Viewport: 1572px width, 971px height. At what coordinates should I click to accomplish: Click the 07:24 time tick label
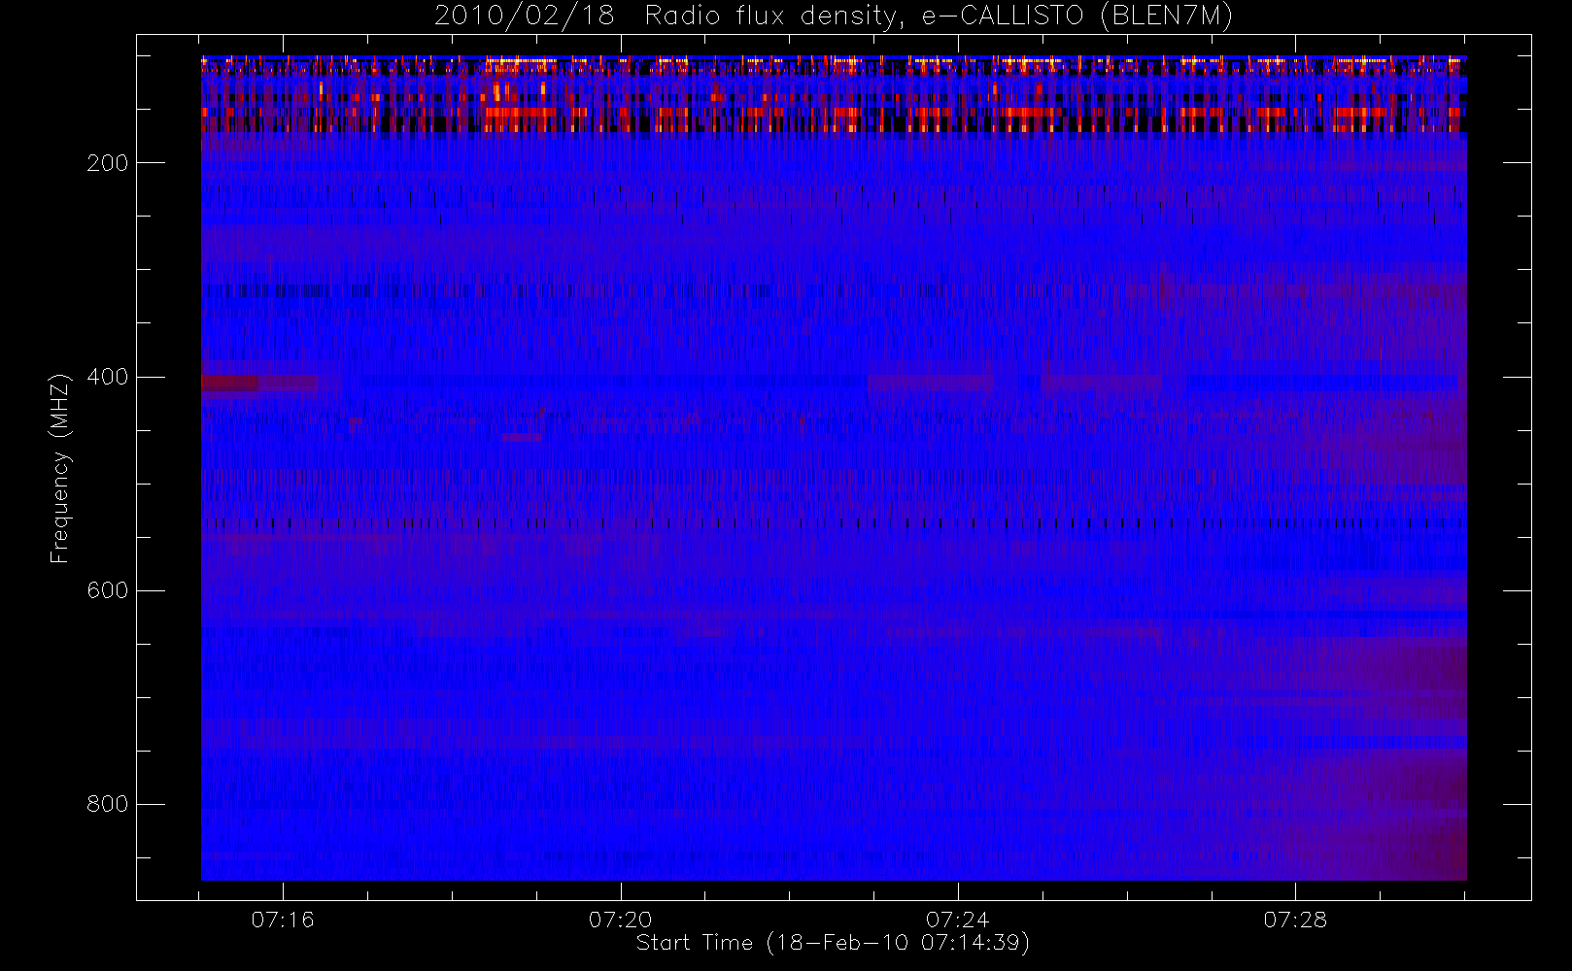pyautogui.click(x=958, y=920)
